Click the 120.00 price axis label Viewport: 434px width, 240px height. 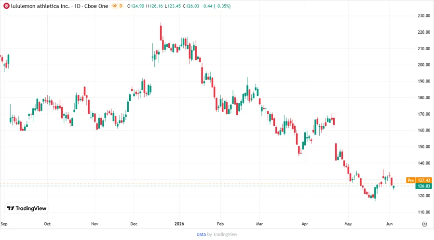coord(424,196)
